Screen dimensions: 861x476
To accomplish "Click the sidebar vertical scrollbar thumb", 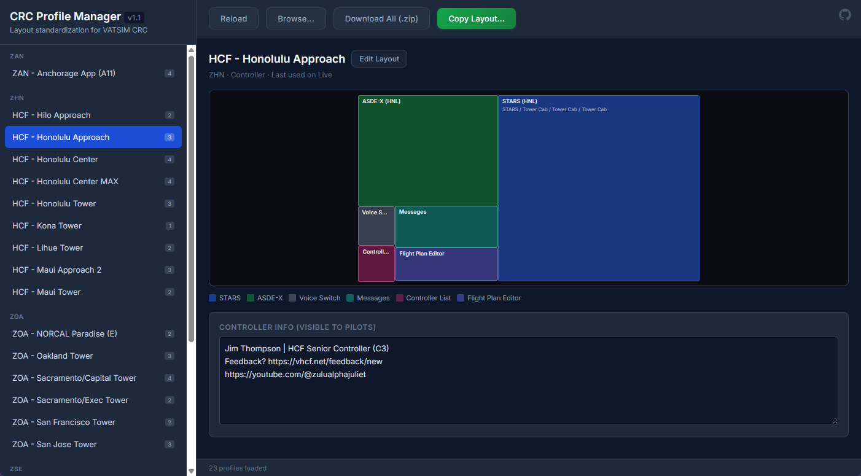I will (191, 198).
